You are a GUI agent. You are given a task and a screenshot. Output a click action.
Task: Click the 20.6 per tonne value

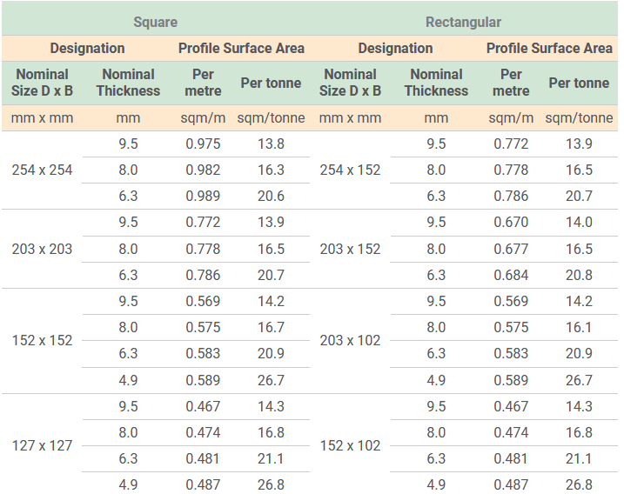[x=271, y=197]
